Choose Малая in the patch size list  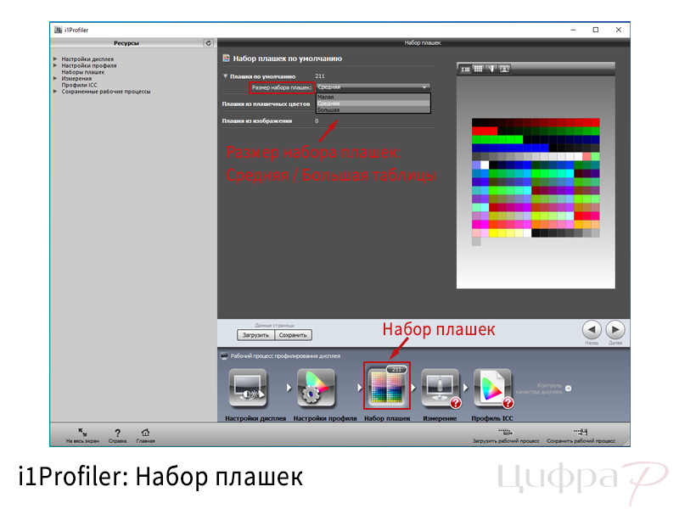coord(373,97)
